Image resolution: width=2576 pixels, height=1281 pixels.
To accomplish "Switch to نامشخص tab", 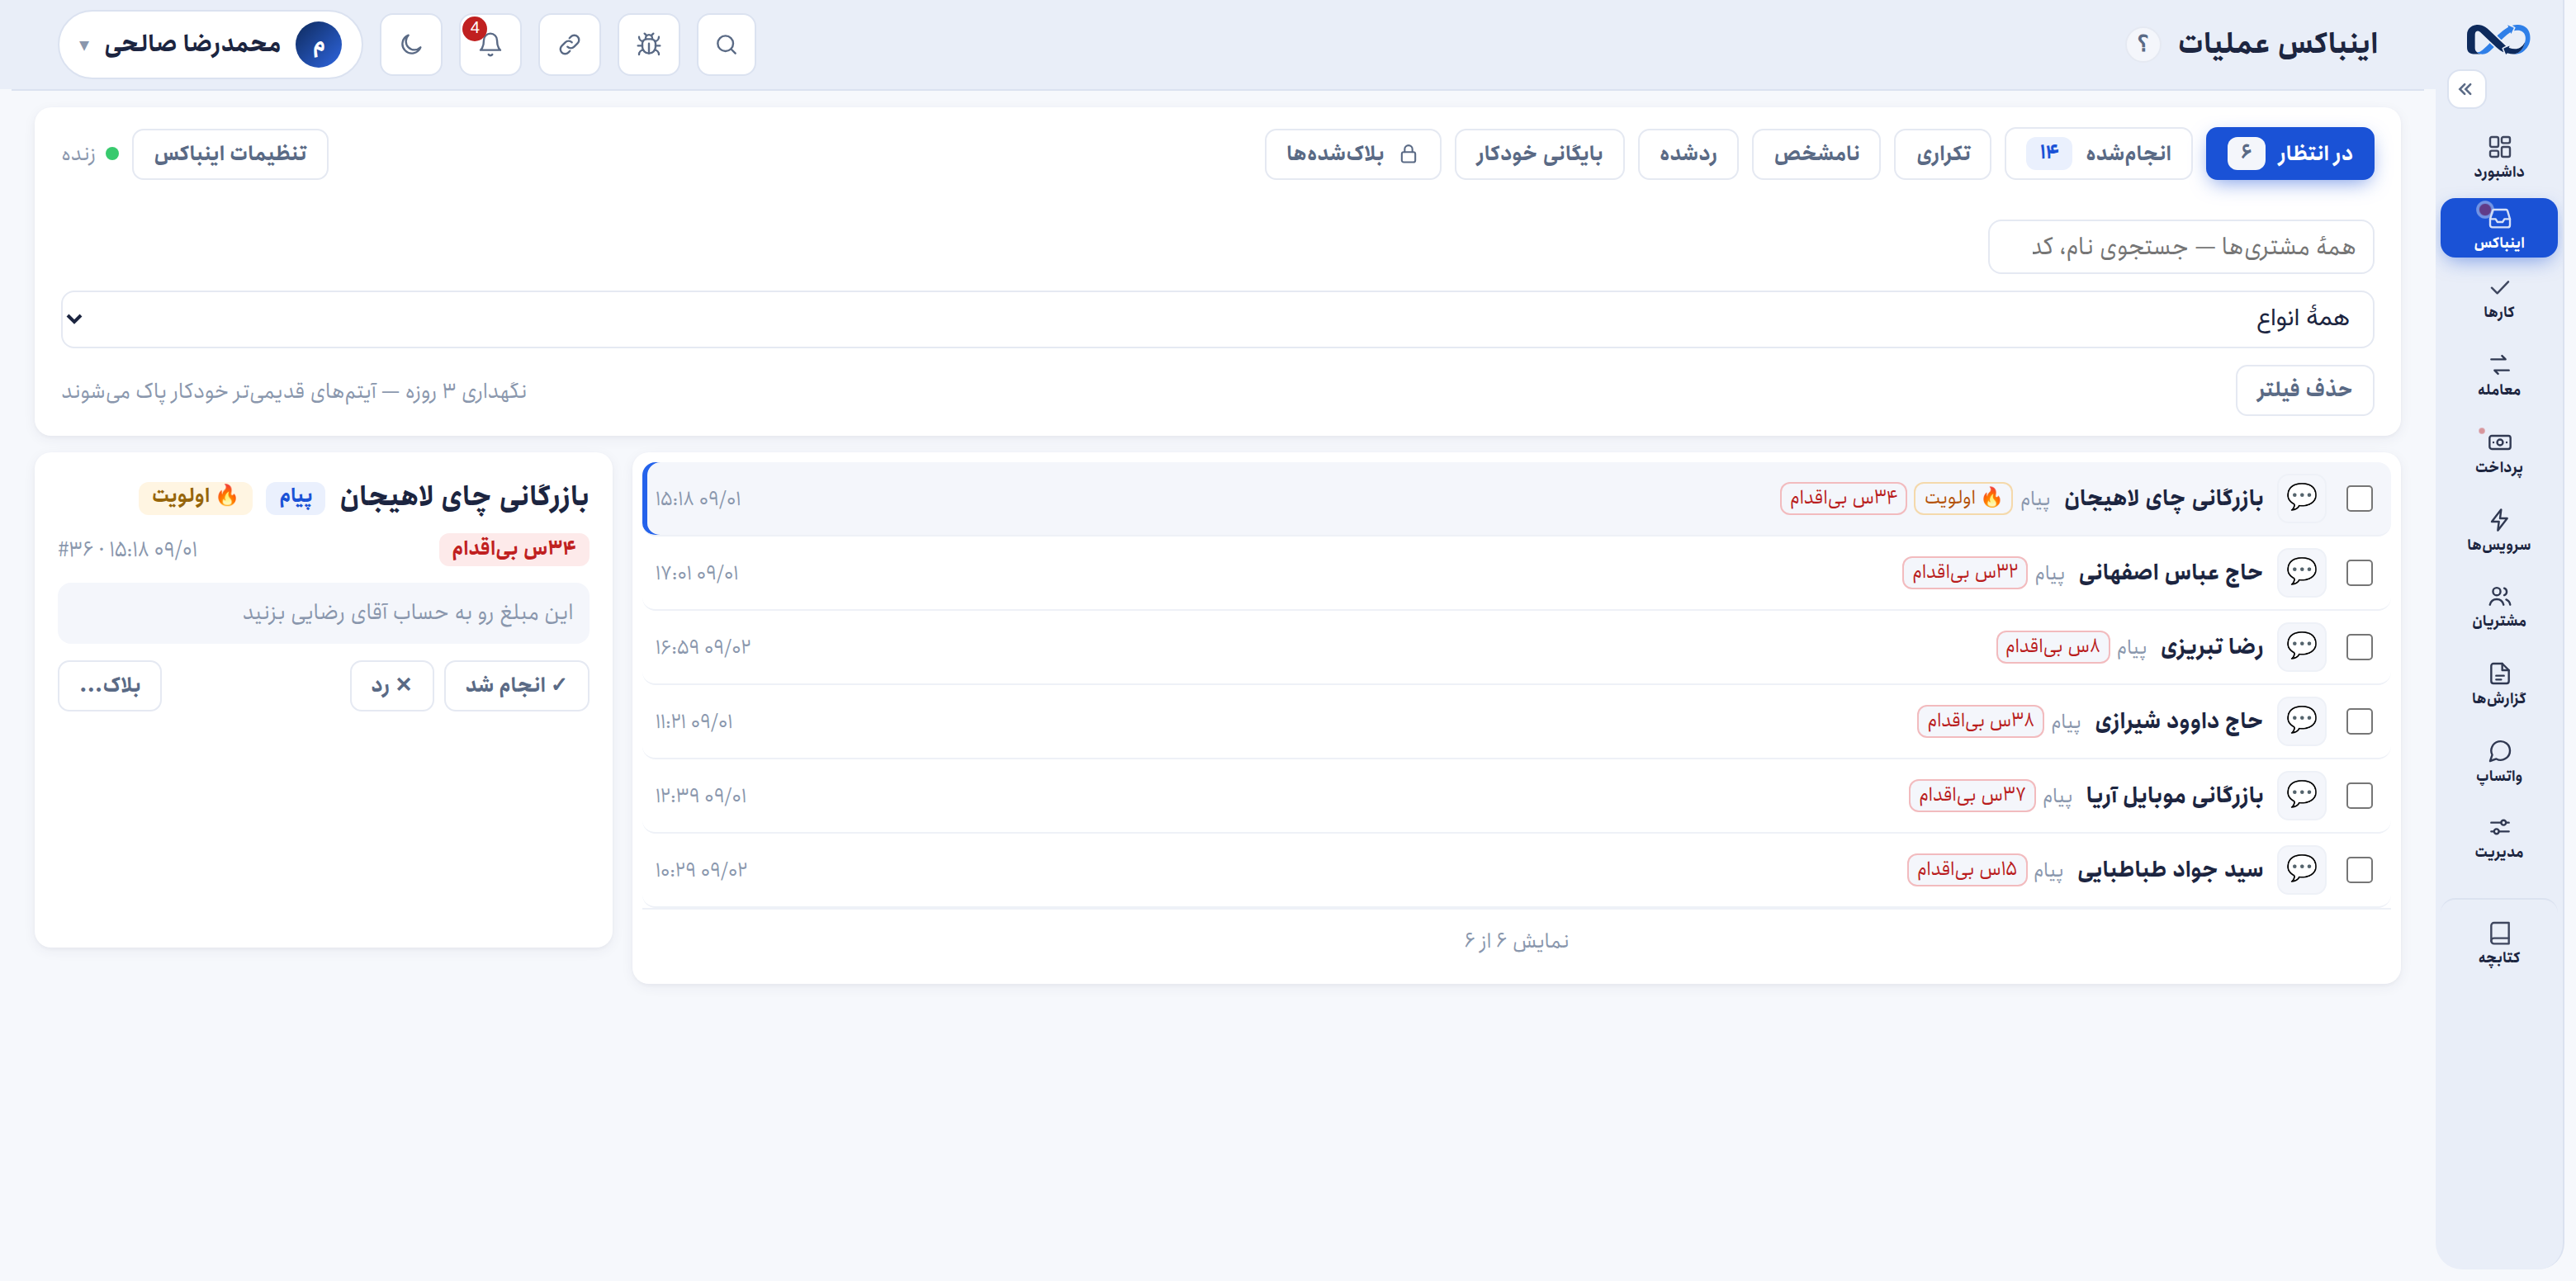I will [1816, 154].
